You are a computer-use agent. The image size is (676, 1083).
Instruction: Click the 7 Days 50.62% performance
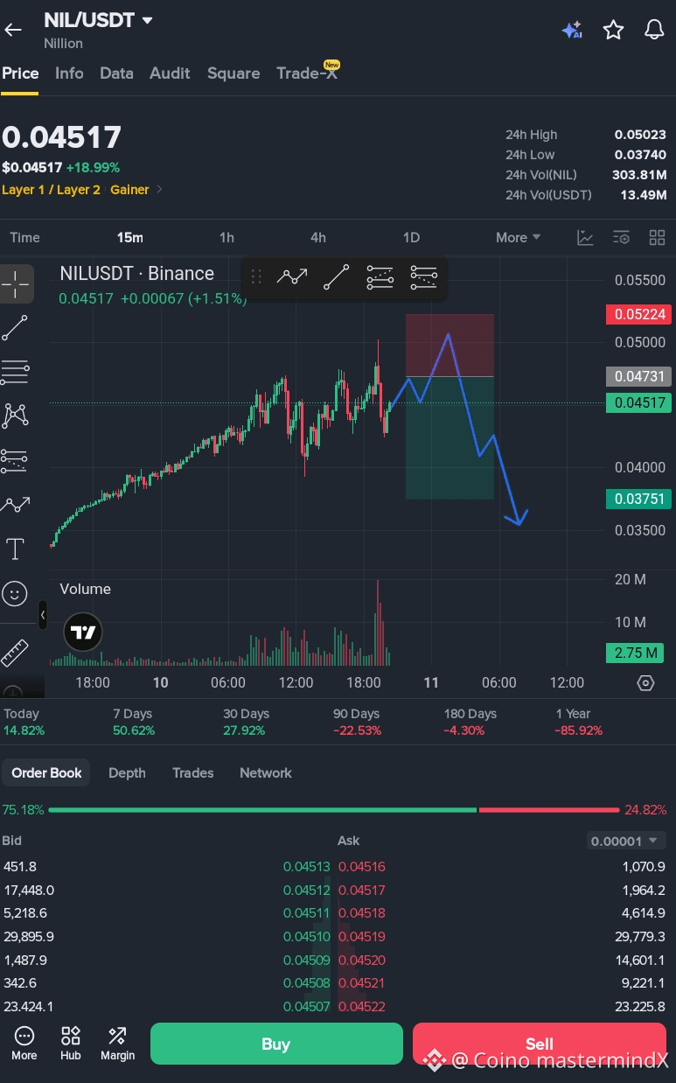(134, 722)
